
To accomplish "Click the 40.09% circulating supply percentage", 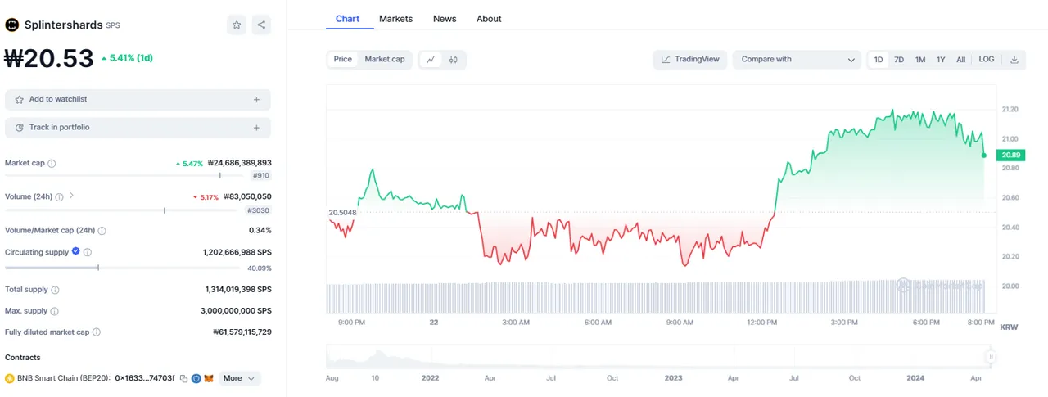I will coord(260,268).
